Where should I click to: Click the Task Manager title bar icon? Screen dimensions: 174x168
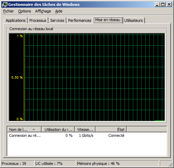[x=4, y=5]
